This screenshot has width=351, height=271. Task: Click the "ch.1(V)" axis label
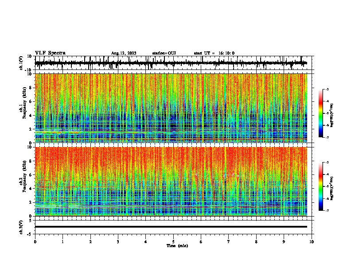[21, 63]
